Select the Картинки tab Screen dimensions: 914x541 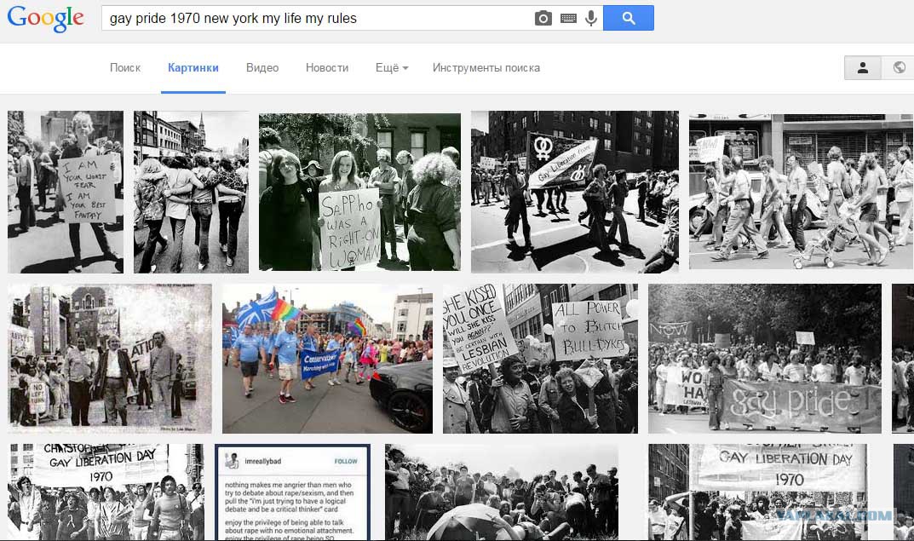pos(193,67)
